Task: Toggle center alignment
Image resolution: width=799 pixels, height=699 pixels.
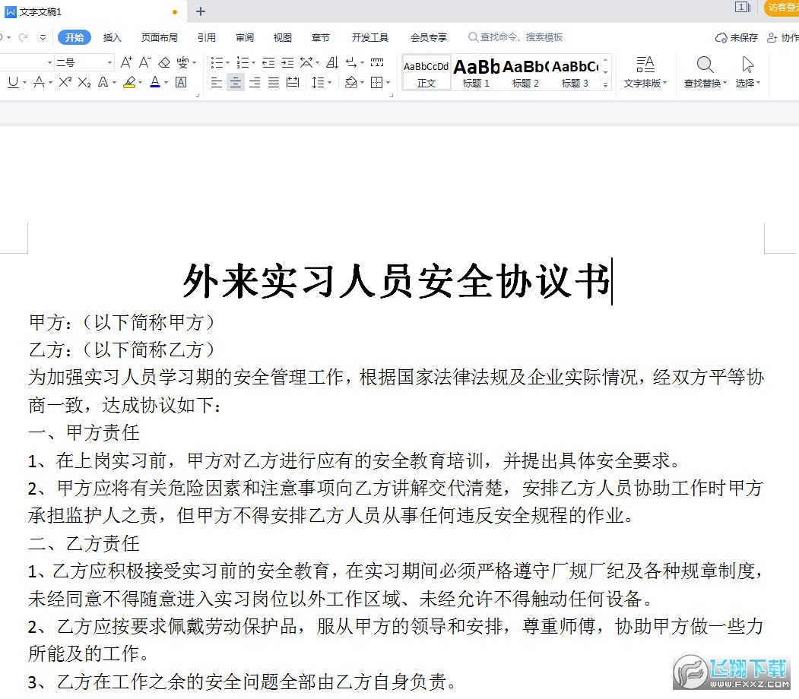Action: 236,82
